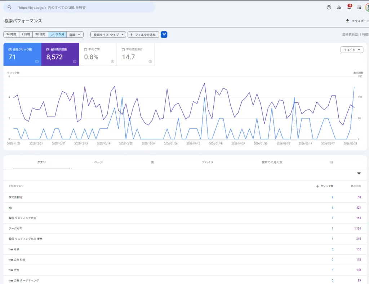The width and height of the screenshot is (369, 284).
Task: Open the help question mark icon
Action: click(329, 7)
